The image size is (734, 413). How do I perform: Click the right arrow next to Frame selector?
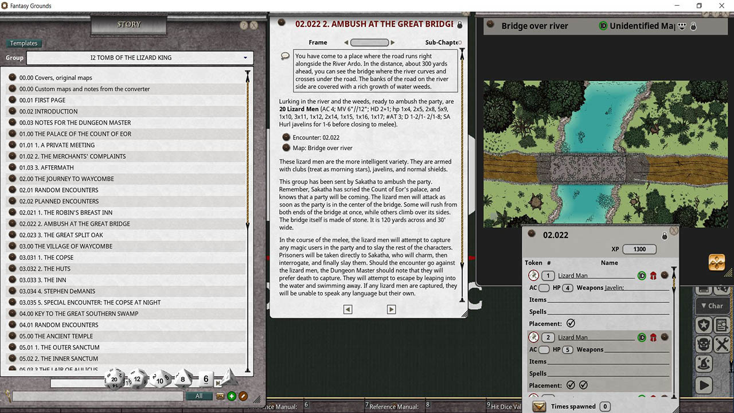392,42
